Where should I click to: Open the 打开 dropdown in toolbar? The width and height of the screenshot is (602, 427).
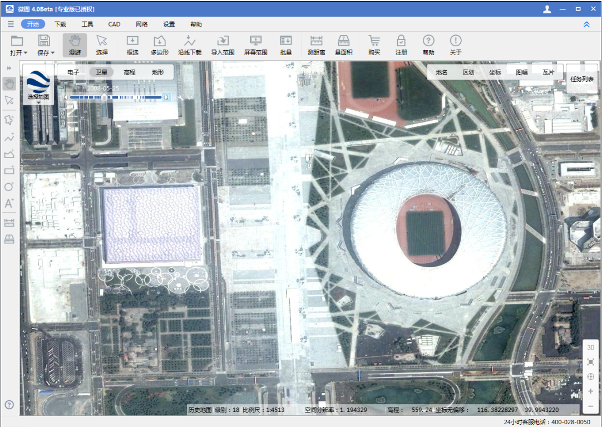pos(18,53)
